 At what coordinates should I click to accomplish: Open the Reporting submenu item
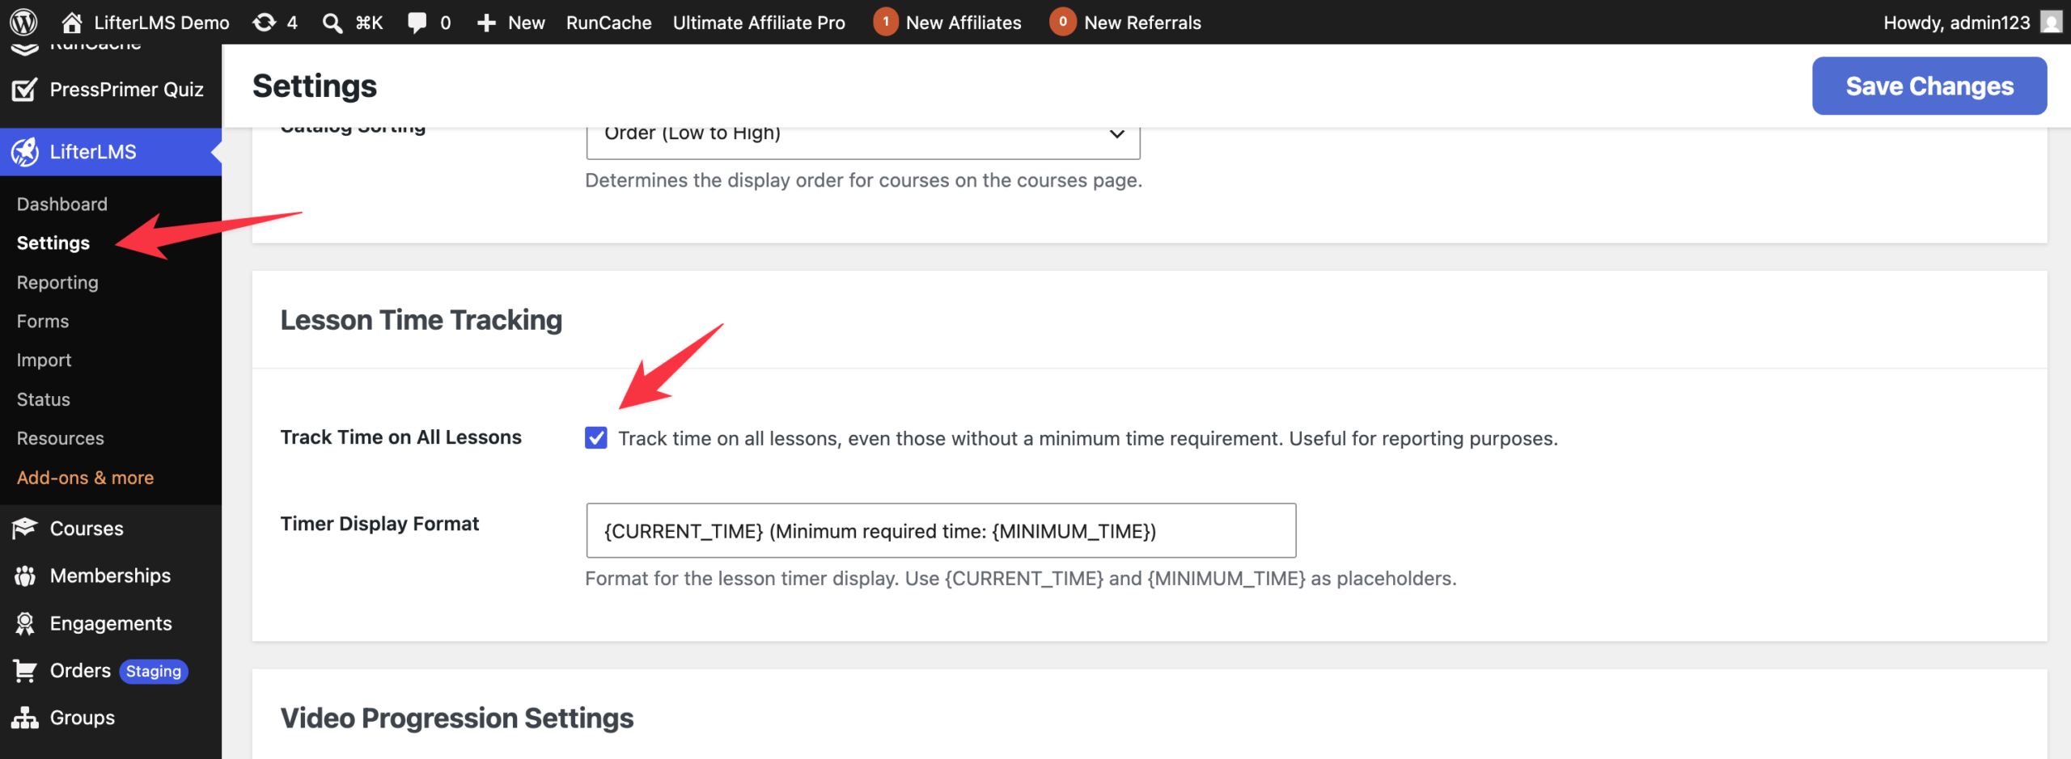click(x=57, y=282)
